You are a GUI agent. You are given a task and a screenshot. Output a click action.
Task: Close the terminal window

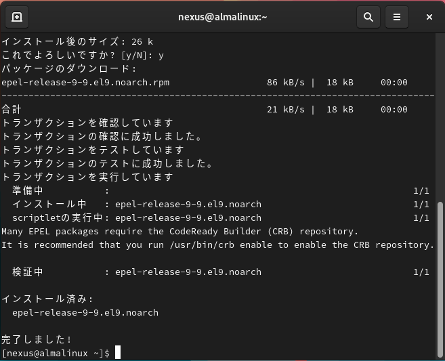point(429,17)
